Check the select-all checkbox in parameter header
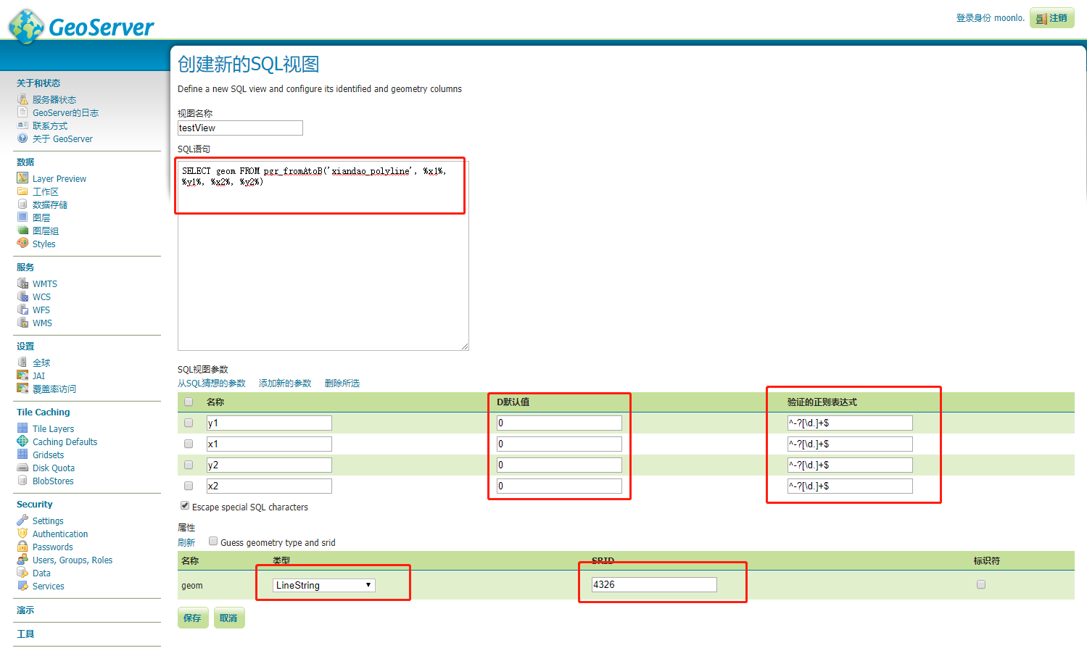The height and width of the screenshot is (651, 1087). pos(188,402)
